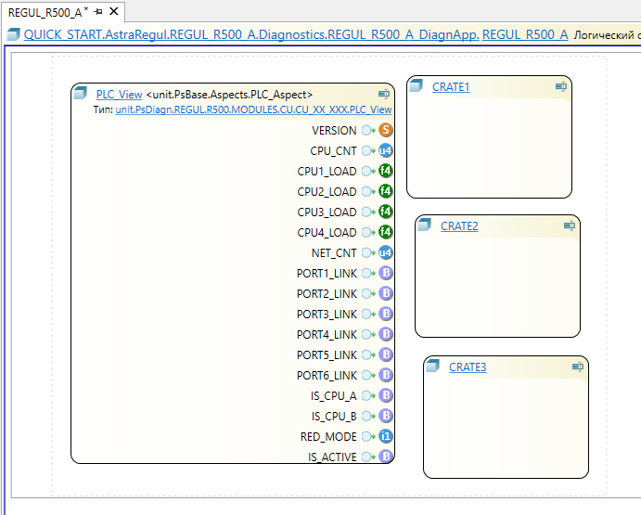The width and height of the screenshot is (641, 515).
Task: Click the VERSION string type icon
Action: coord(386,131)
